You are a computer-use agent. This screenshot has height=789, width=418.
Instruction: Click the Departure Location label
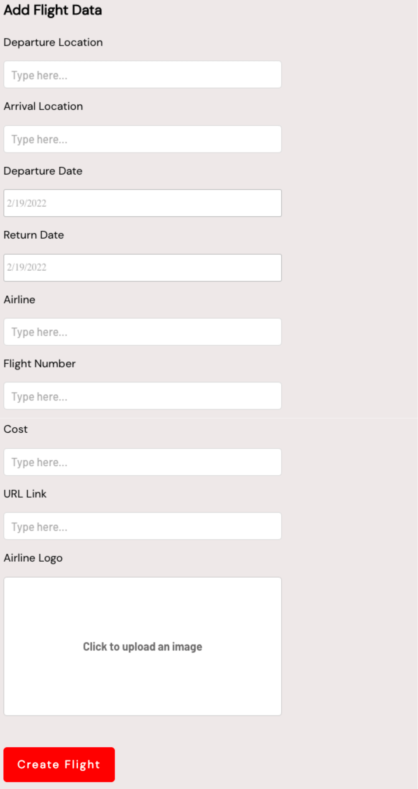(53, 42)
